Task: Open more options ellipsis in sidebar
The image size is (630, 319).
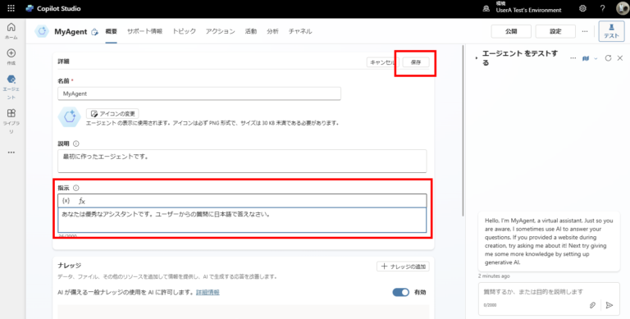Action: pos(11,153)
